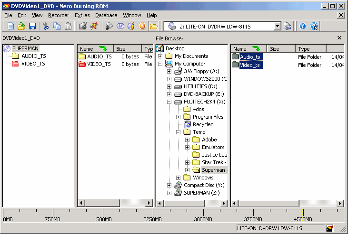Viewport: 348px width, 234px height.
Task: Select AUDIO_TS in compilation tree
Action: point(33,56)
